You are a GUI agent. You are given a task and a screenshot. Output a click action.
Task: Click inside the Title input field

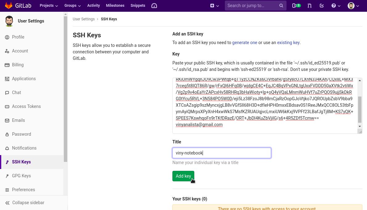coord(221,153)
